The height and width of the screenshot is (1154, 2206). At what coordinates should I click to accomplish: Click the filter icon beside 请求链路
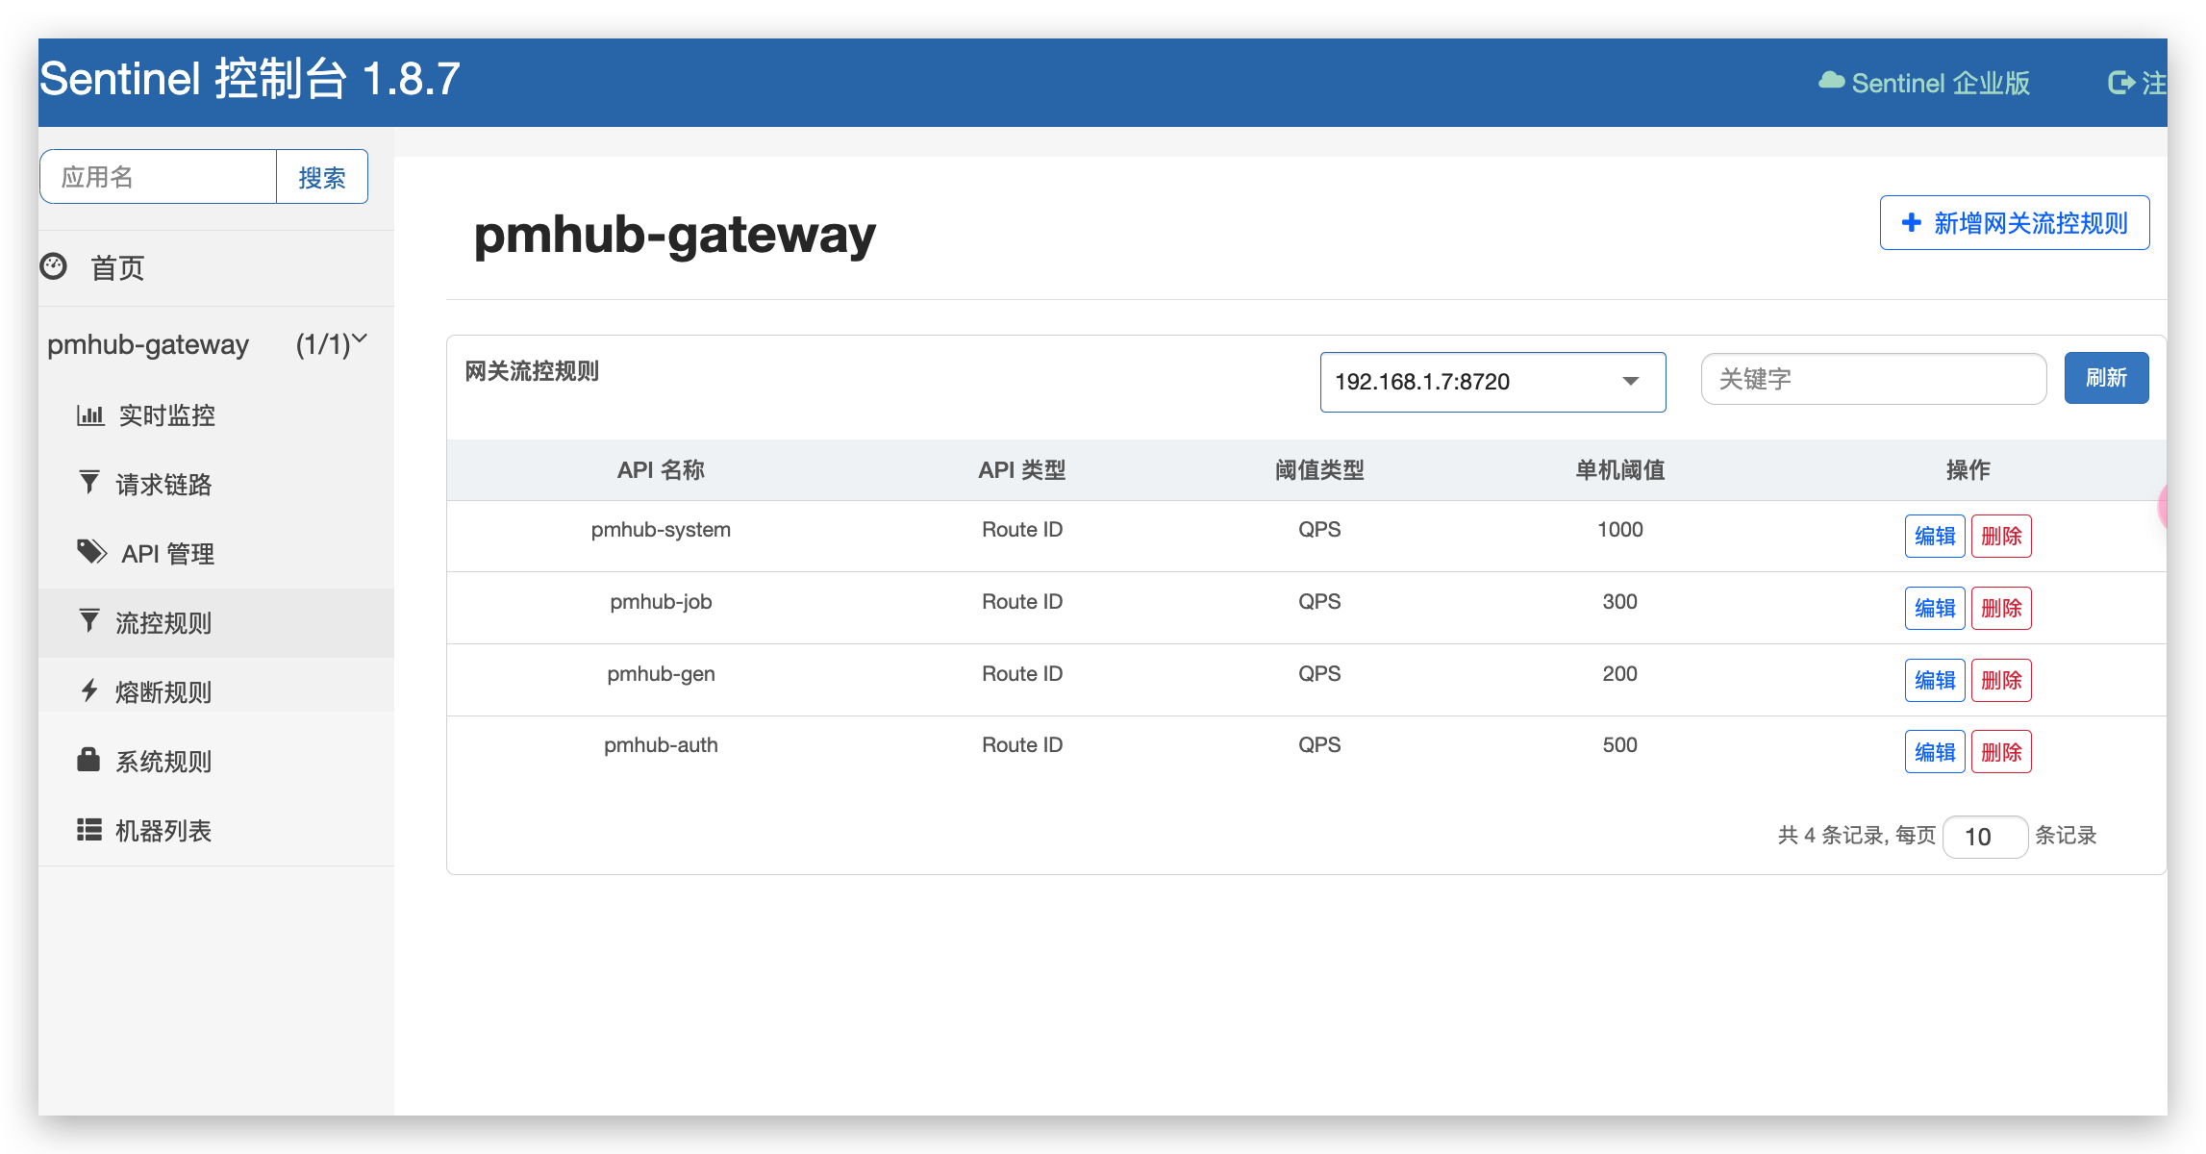89,483
